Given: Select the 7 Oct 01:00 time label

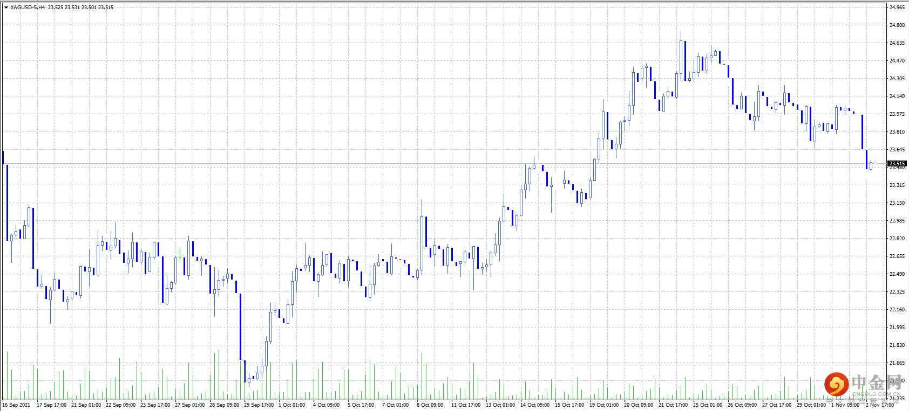Looking at the screenshot, I should pos(395,405).
